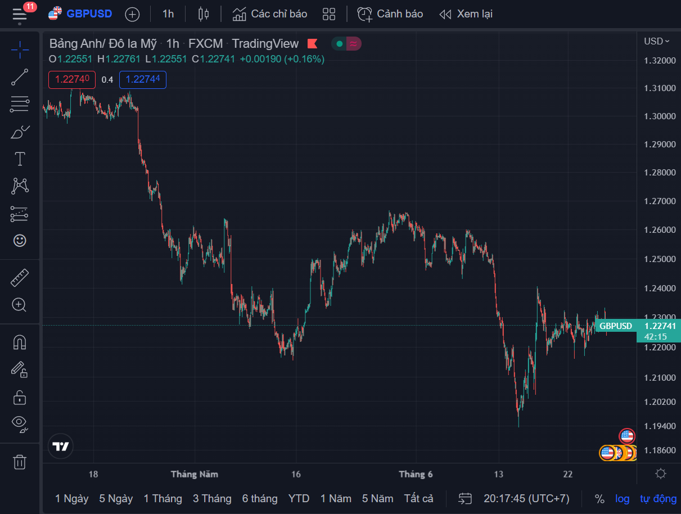Viewport: 681px width, 514px height.
Task: Open timezone menu at 20:17:45 (UTC+7)
Action: (x=526, y=498)
